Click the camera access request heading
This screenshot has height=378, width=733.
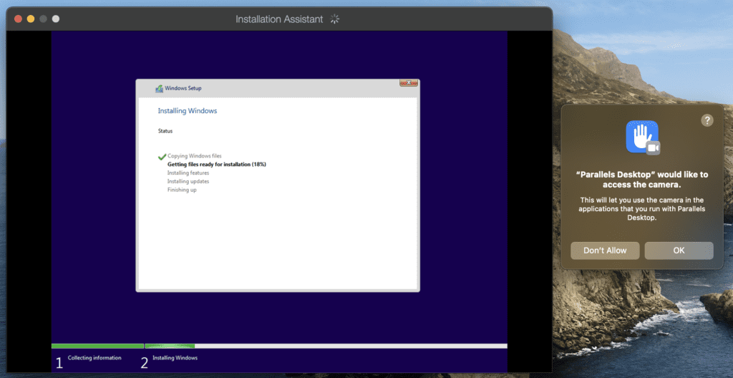642,180
